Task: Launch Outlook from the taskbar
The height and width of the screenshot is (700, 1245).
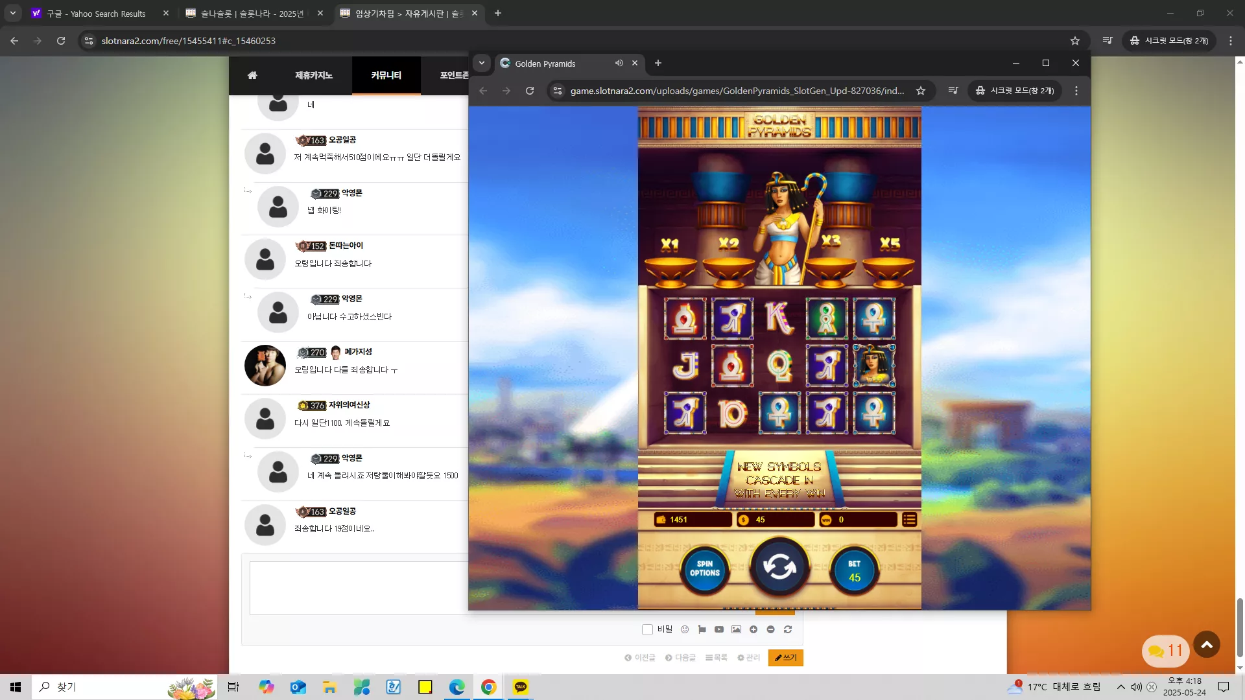Action: pyautogui.click(x=298, y=687)
